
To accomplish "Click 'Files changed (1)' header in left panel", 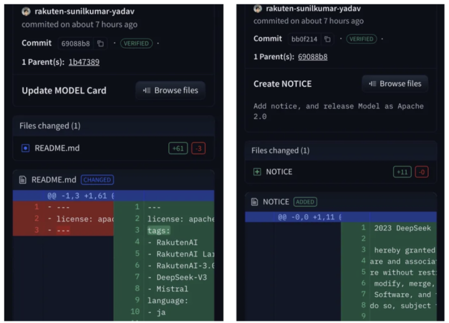I will [x=50, y=126].
